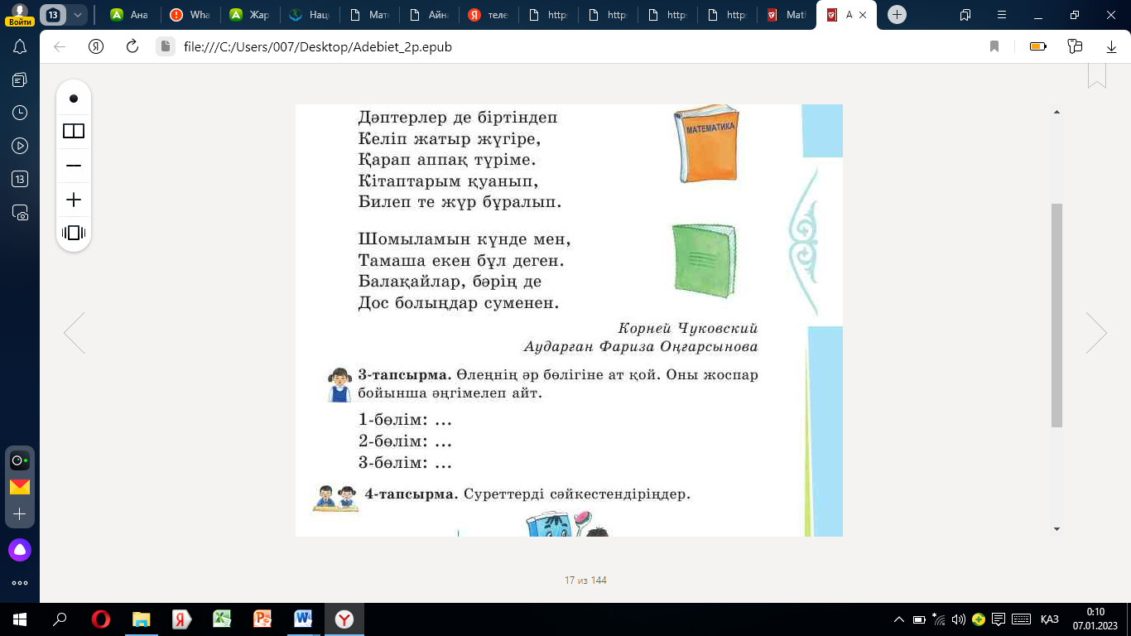This screenshot has width=1131, height=636.
Task: Decrease page zoom with minus button
Action: click(x=74, y=166)
